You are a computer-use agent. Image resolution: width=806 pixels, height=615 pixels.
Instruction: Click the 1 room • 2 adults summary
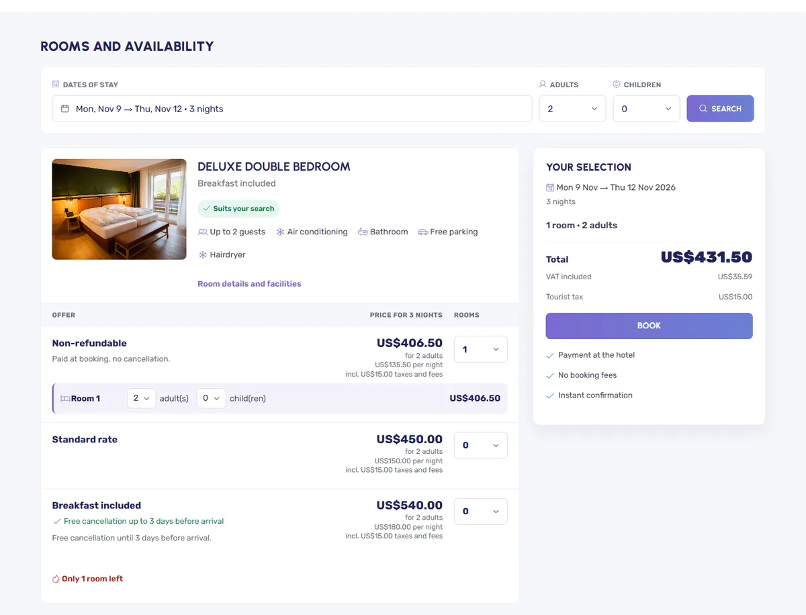(582, 226)
